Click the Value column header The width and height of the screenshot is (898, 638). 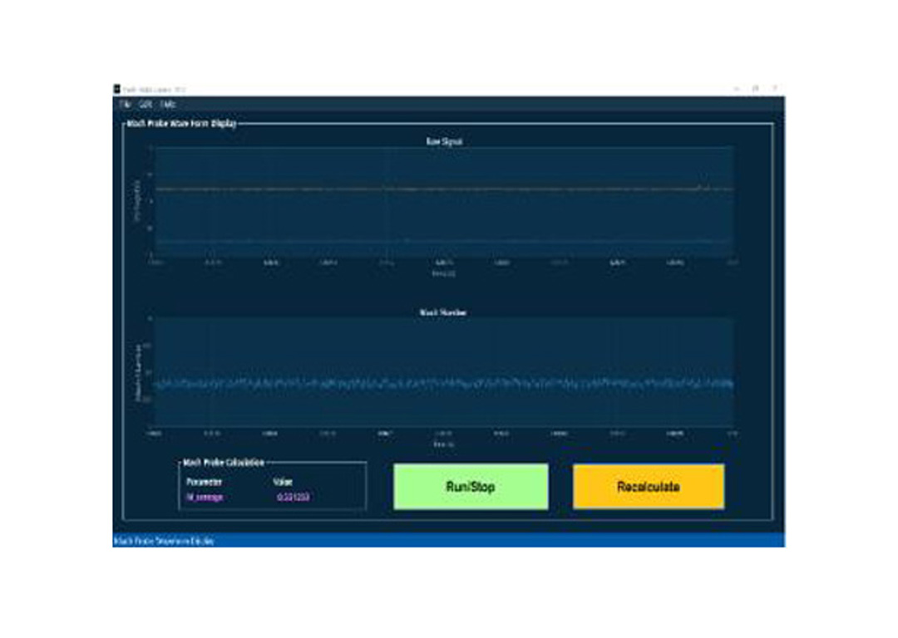pyautogui.click(x=283, y=482)
